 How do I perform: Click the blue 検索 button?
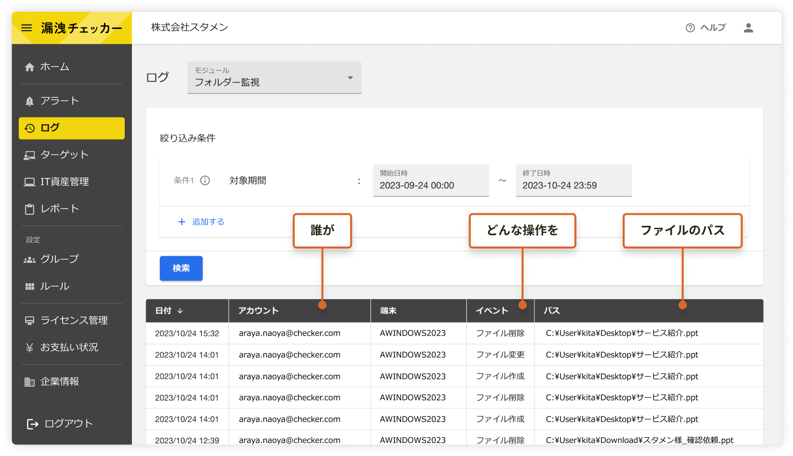[x=181, y=268]
